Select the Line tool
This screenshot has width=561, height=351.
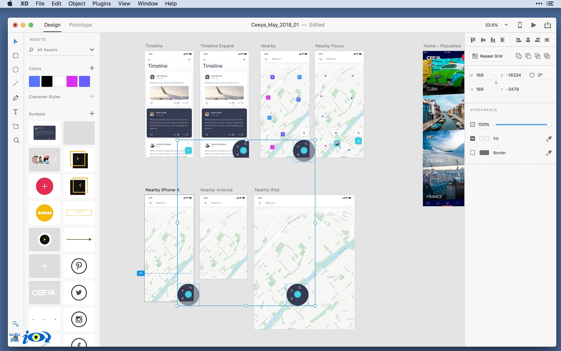tap(16, 83)
